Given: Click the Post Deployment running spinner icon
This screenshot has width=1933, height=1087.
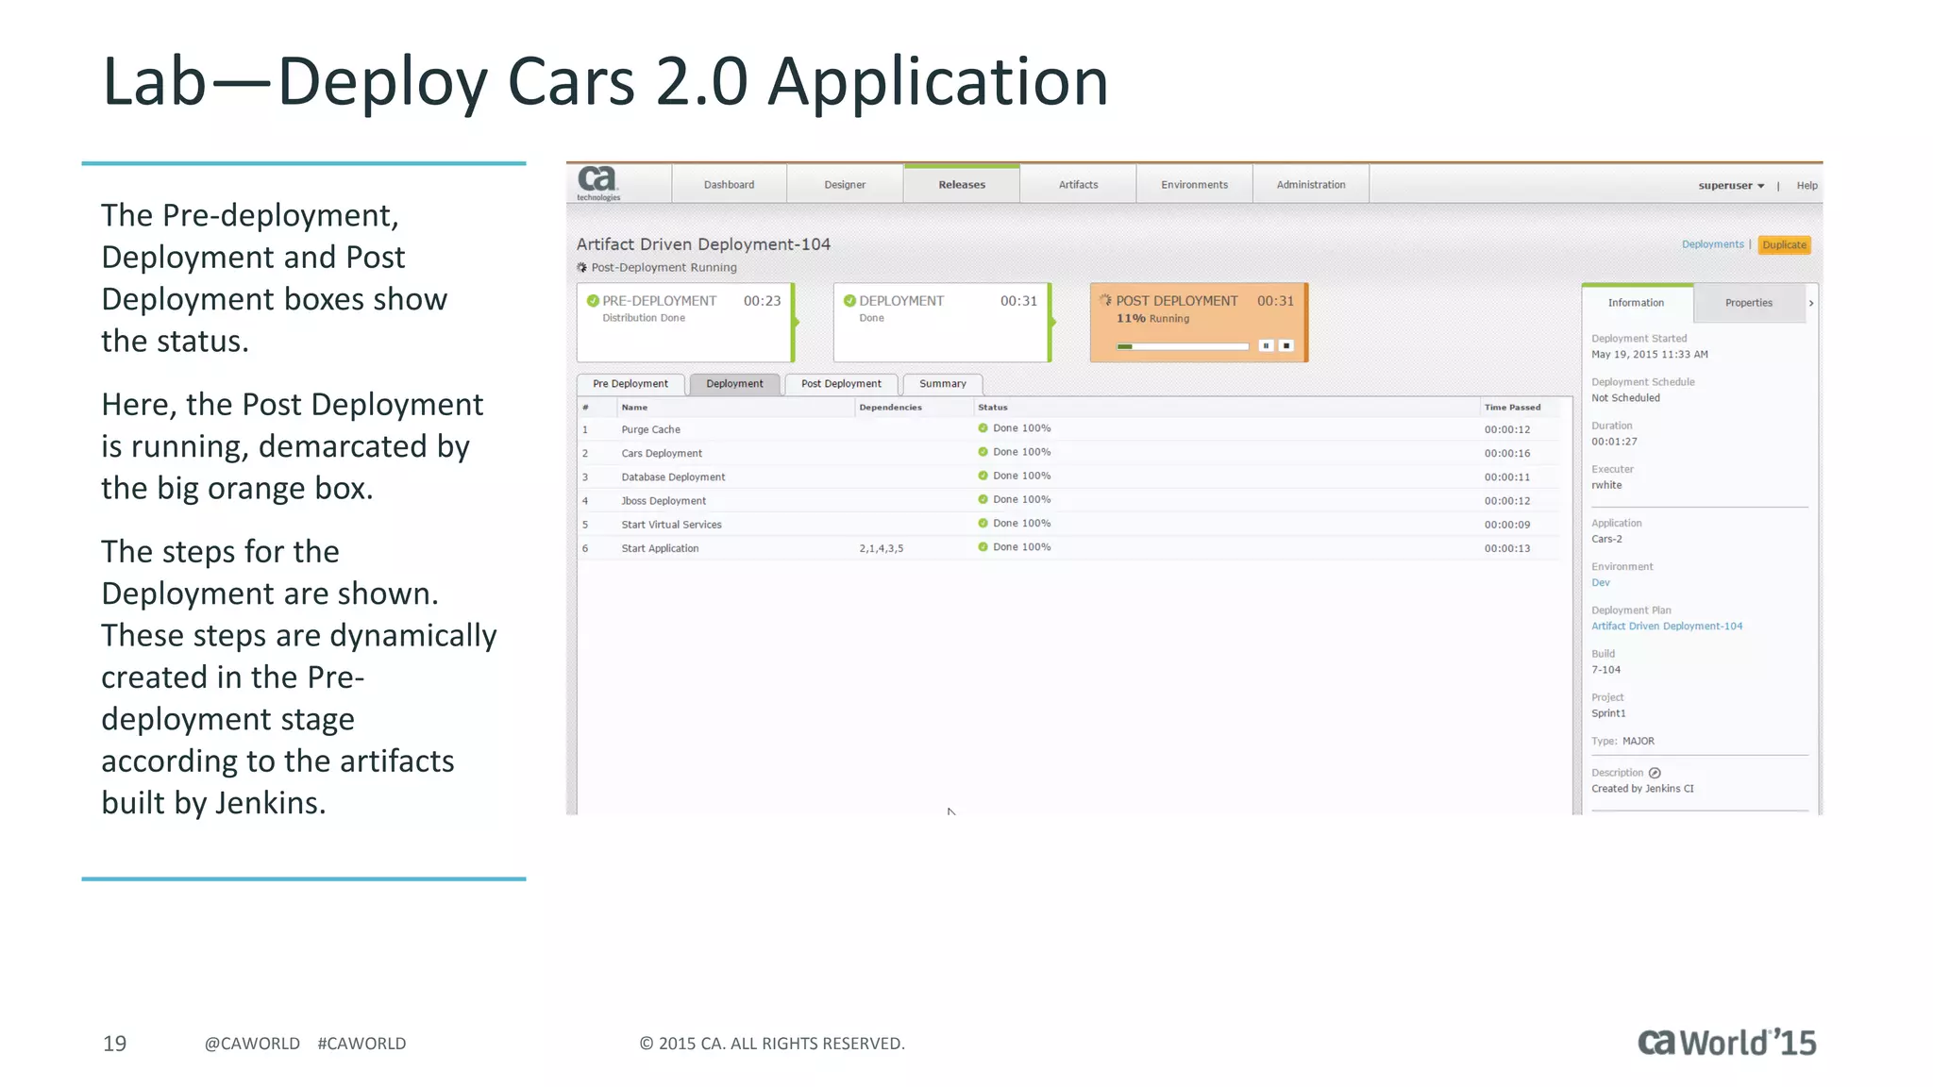Looking at the screenshot, I should (1105, 300).
